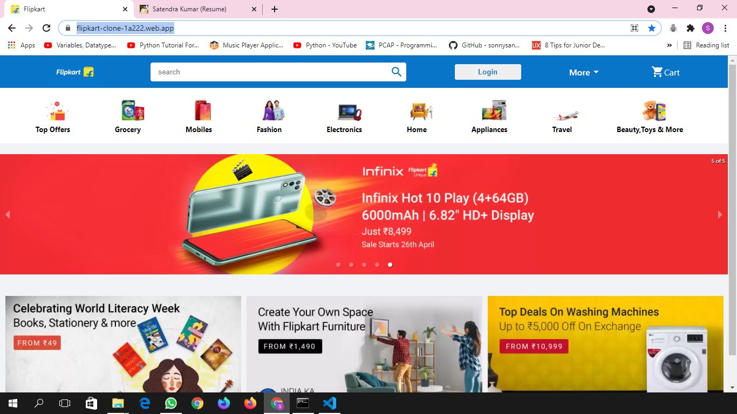
Task: Click the Flipkart logo in header
Action: (75, 72)
